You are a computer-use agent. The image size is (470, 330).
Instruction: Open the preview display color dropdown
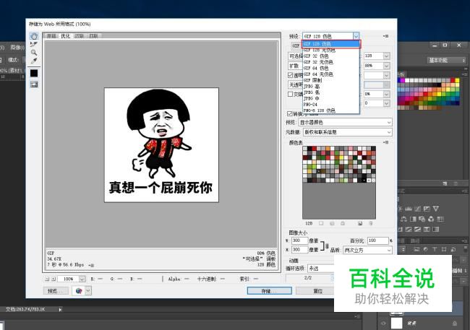[345, 123]
